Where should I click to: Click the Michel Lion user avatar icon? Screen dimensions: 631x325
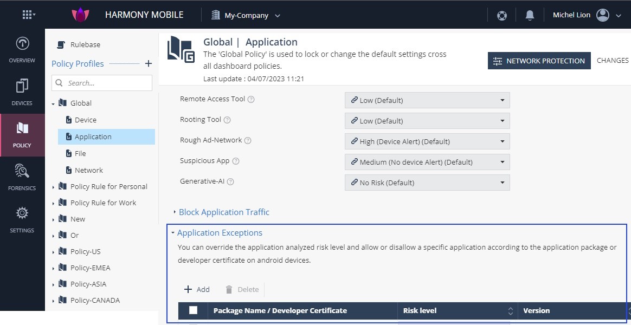602,15
